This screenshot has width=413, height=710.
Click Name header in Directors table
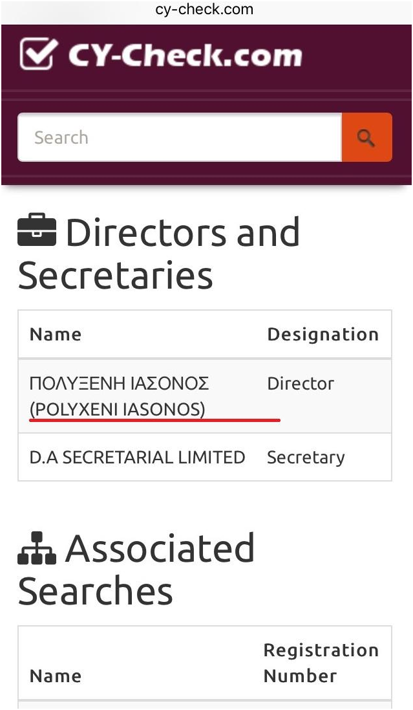pyautogui.click(x=56, y=335)
